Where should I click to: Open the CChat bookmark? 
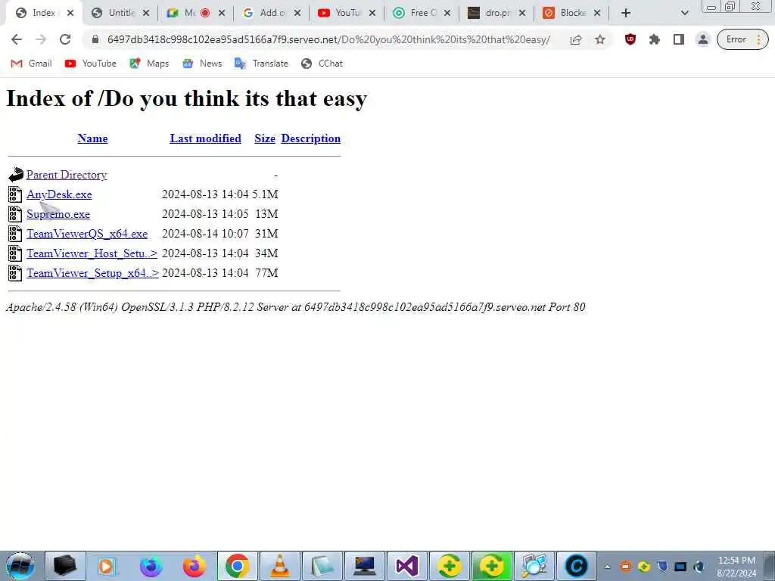(x=322, y=64)
